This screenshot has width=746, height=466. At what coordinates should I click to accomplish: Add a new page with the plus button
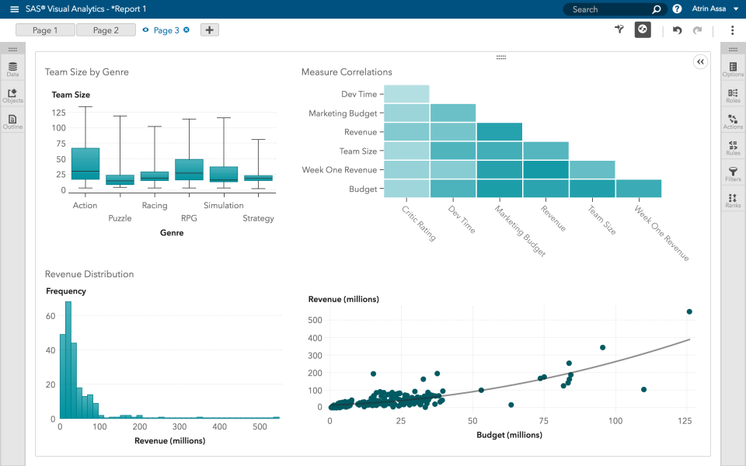click(x=208, y=30)
